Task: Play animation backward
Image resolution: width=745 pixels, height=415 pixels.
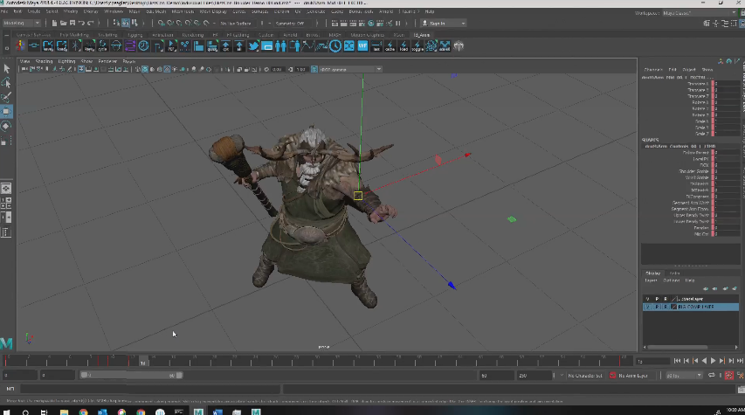Action: tap(704, 362)
